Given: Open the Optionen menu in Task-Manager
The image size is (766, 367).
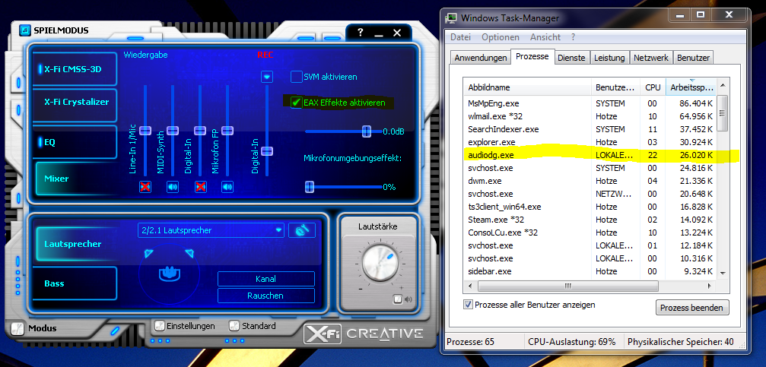Looking at the screenshot, I should point(501,37).
